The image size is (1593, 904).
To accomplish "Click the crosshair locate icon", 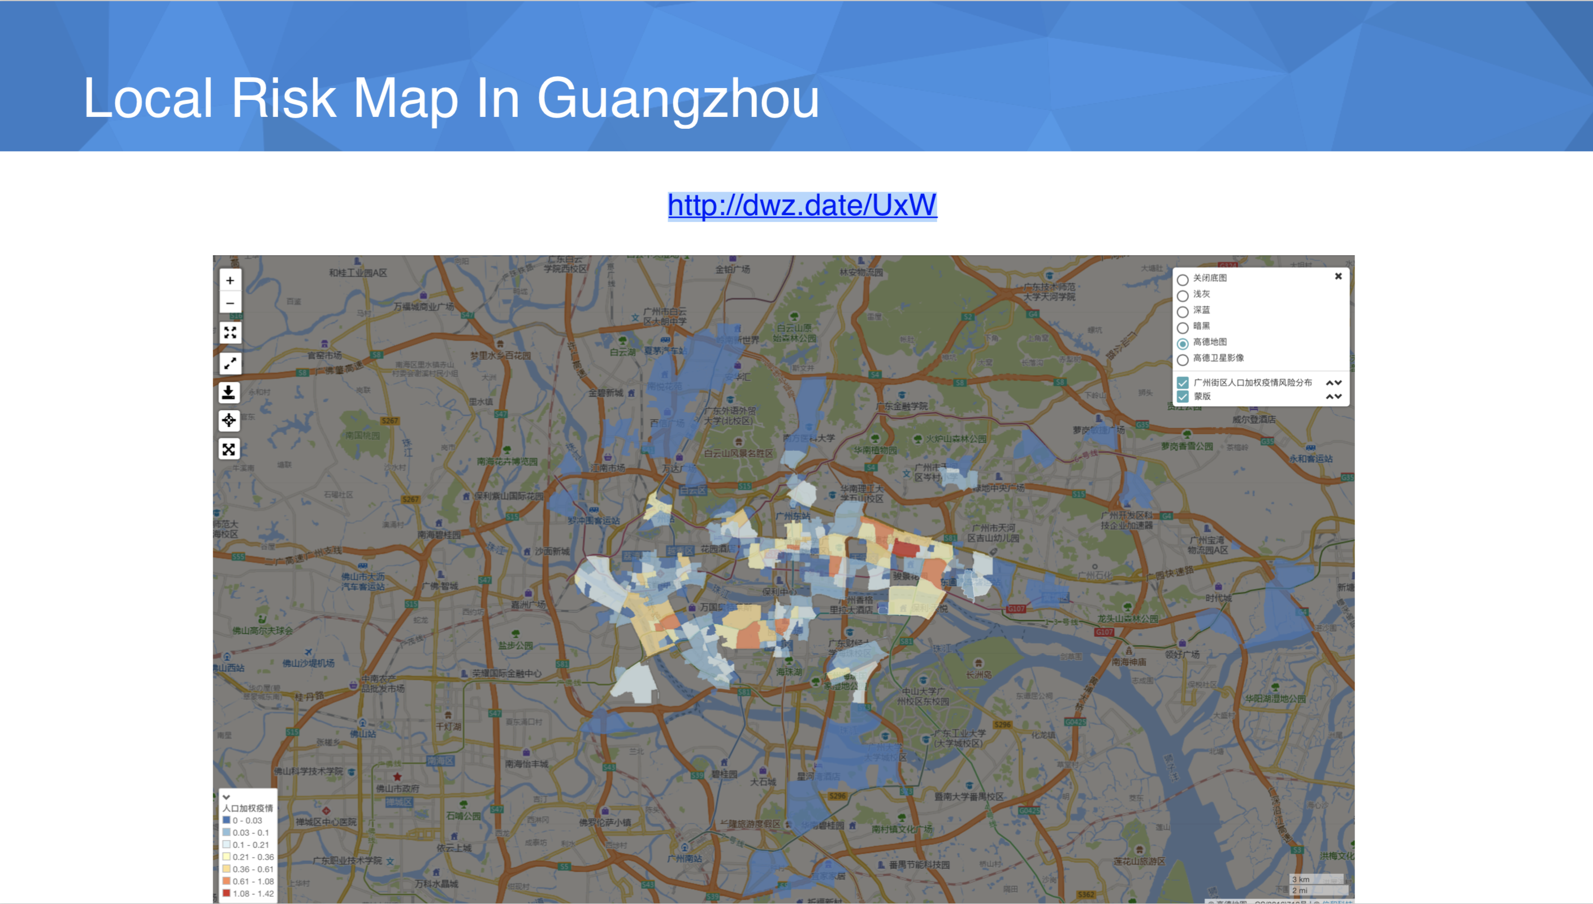I will [x=229, y=420].
